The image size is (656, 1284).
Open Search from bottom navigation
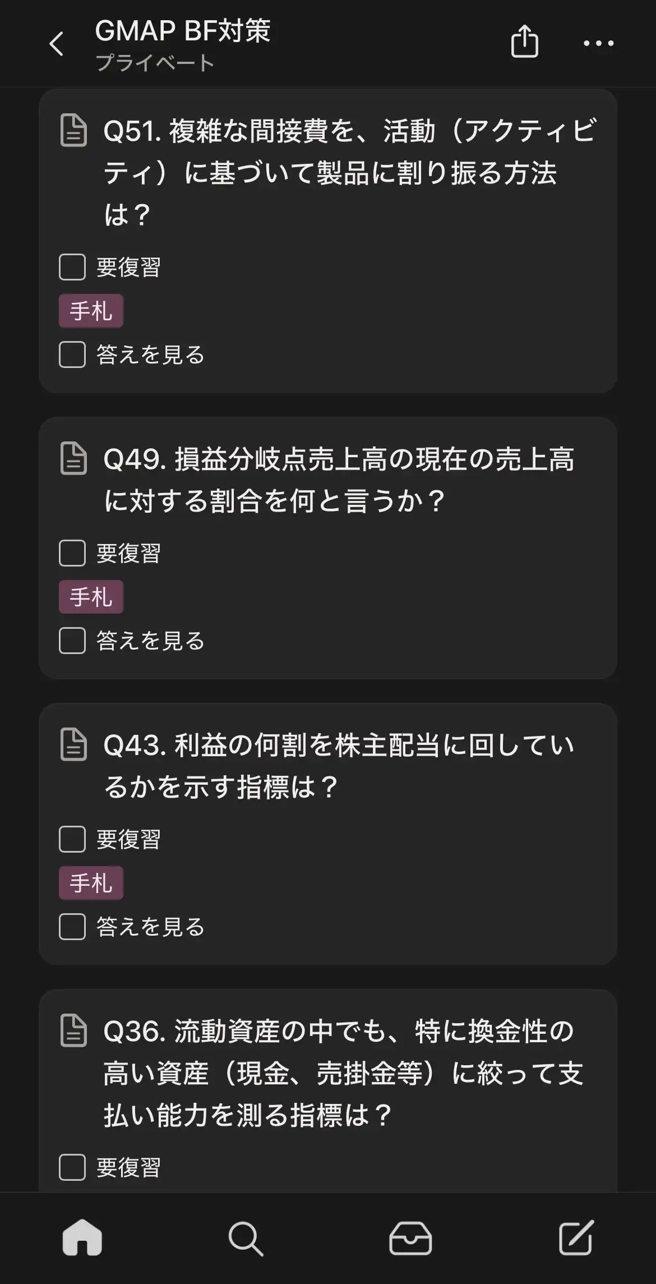coord(246,1238)
